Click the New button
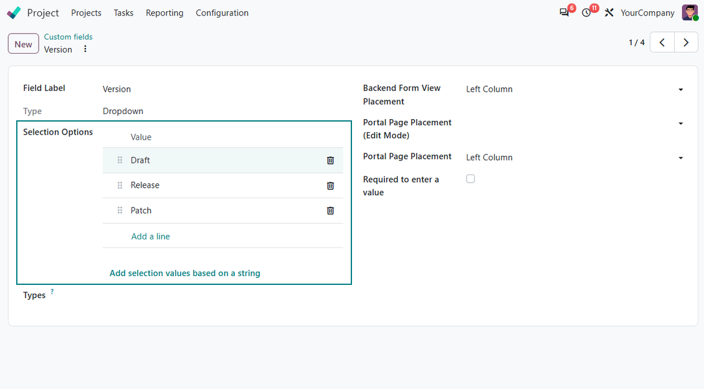704x389 pixels. point(23,44)
